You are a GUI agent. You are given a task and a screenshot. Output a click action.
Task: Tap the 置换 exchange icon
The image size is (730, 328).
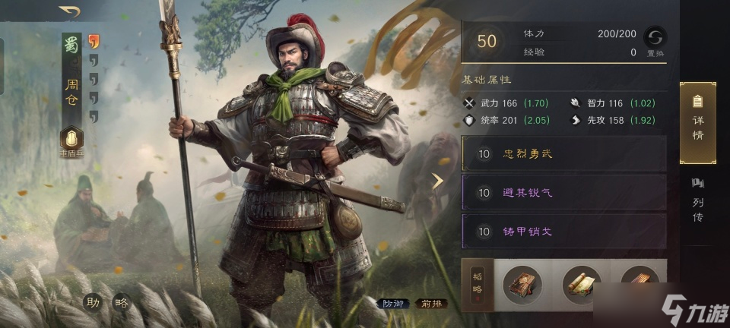click(x=655, y=38)
